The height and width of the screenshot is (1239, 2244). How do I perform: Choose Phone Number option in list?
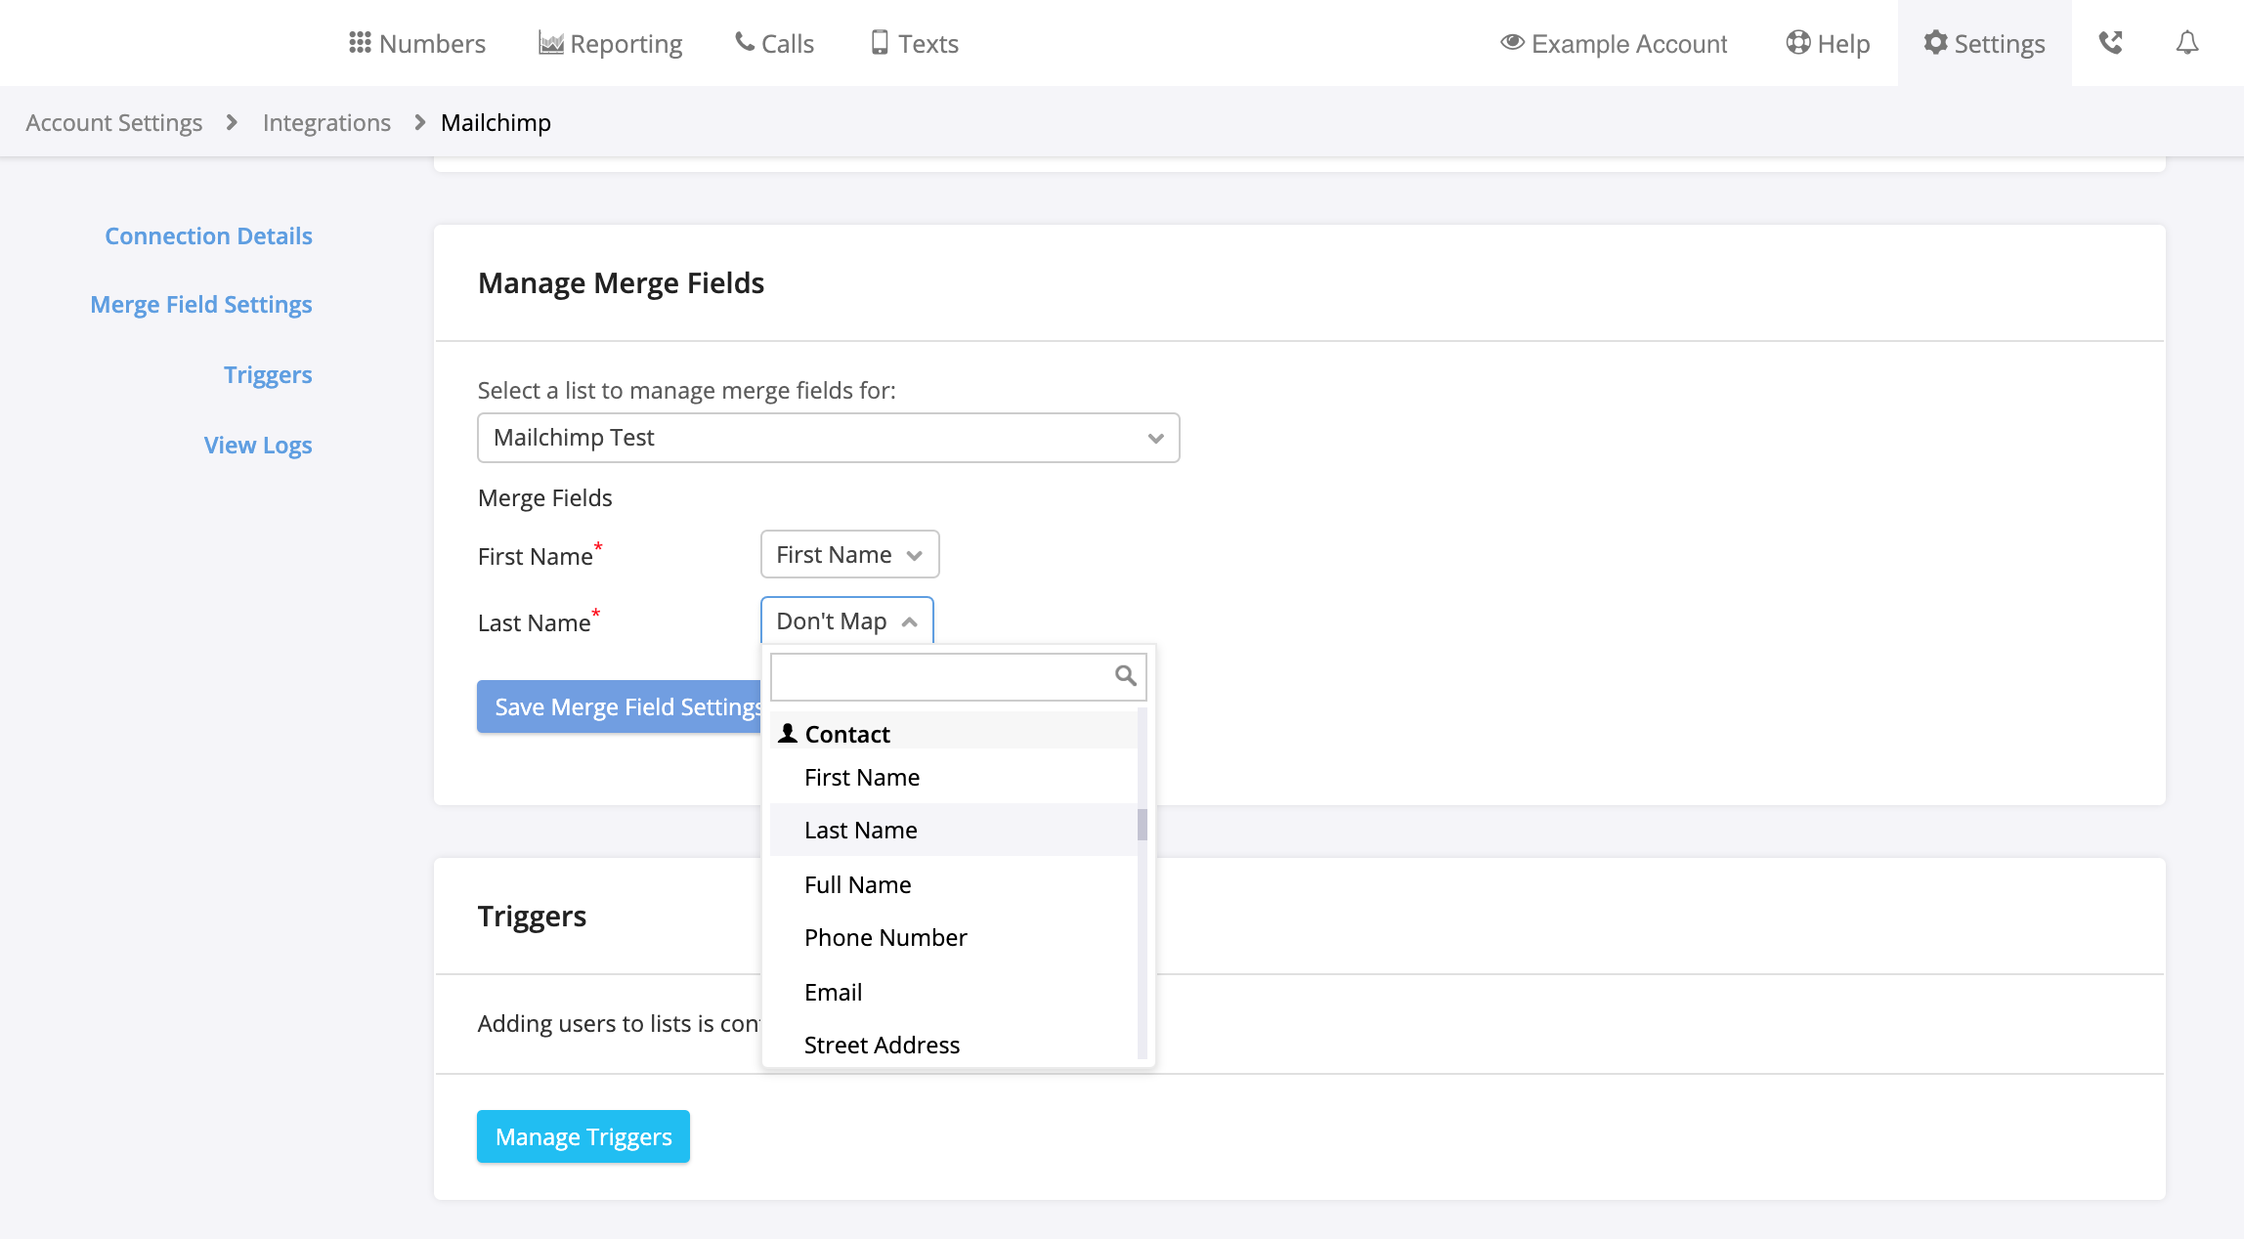tap(954, 937)
